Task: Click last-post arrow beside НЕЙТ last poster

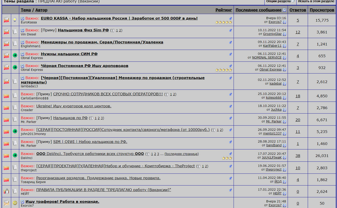Action: click(x=285, y=194)
